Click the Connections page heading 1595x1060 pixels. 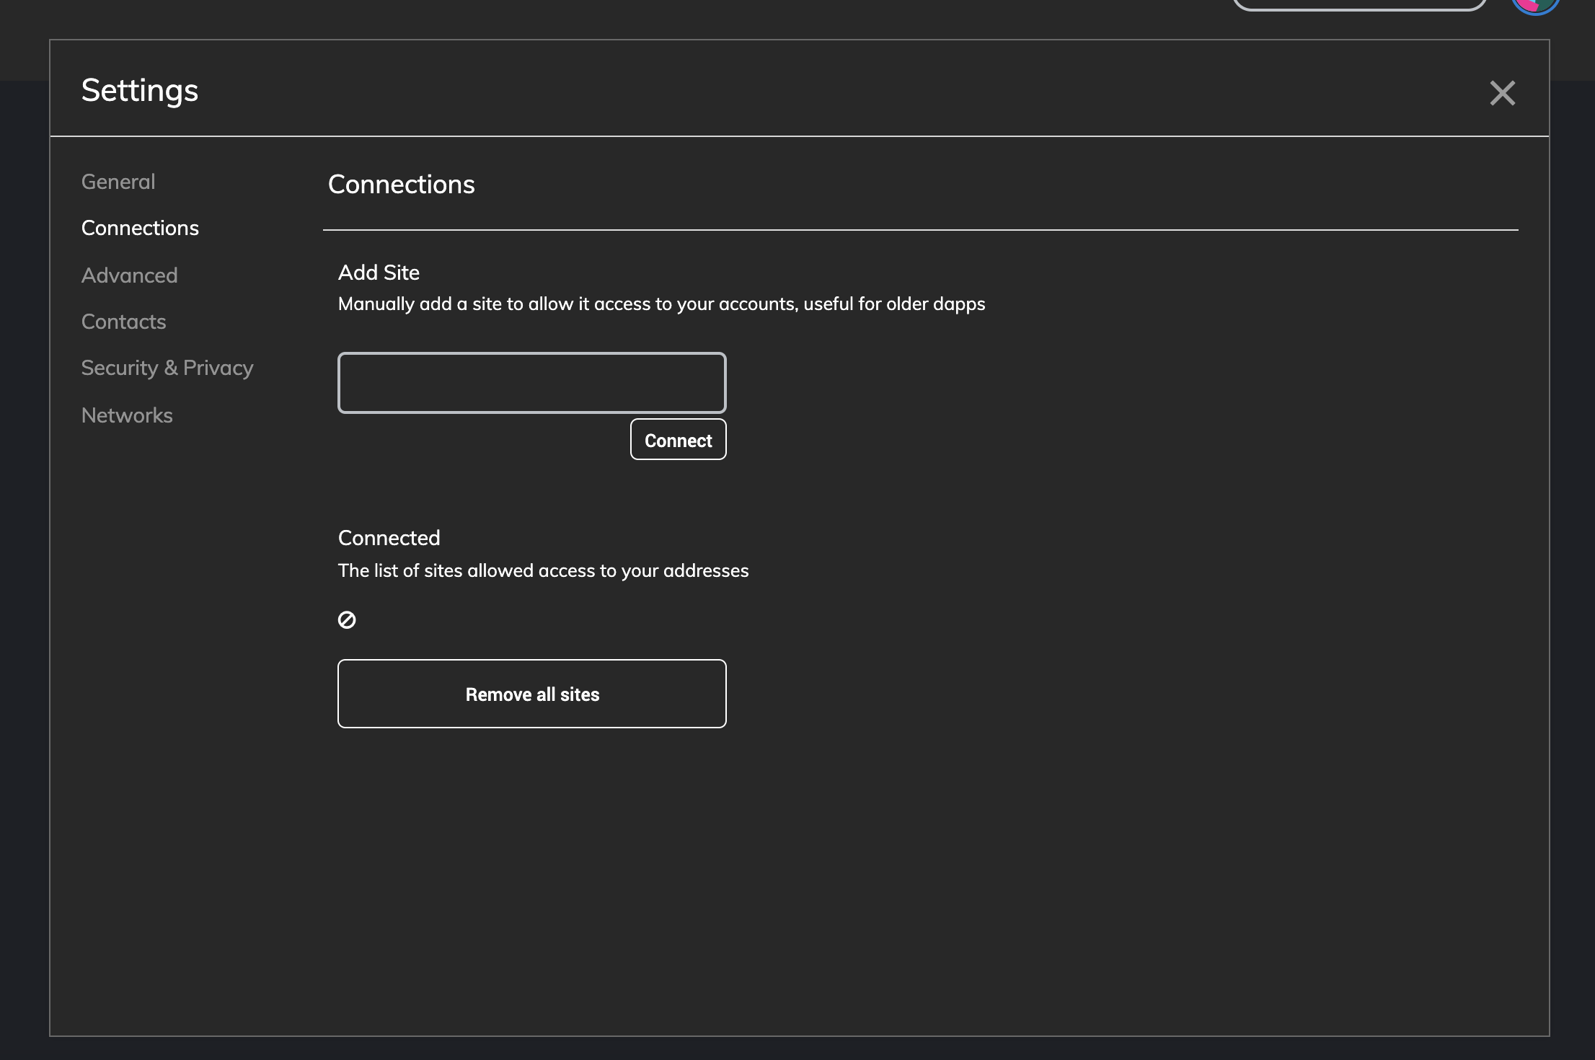[x=401, y=185]
